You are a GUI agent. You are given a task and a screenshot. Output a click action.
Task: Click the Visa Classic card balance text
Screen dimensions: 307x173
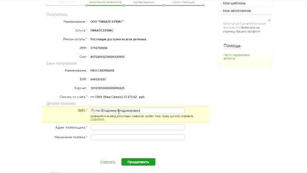pyautogui.click(x=118, y=97)
